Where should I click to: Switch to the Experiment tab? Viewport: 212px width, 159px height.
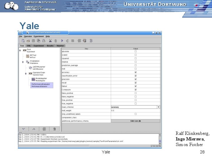(39, 46)
